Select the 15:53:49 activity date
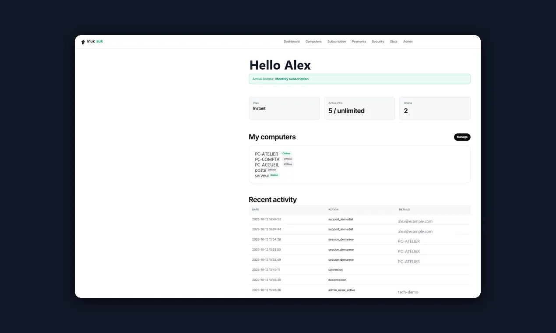The height and width of the screenshot is (333, 556). coord(267,260)
